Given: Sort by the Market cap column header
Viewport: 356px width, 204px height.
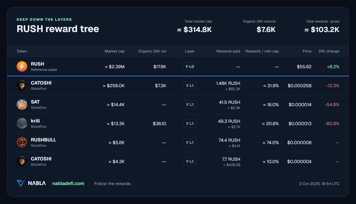Looking at the screenshot, I should 115,51.
